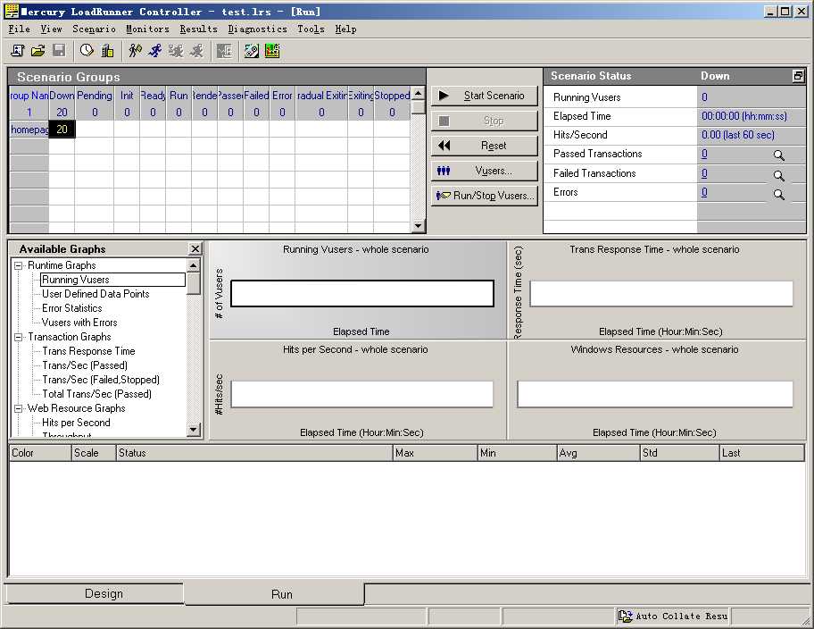Click the homepage group name cell
Screen dimensions: 814x629
point(29,130)
